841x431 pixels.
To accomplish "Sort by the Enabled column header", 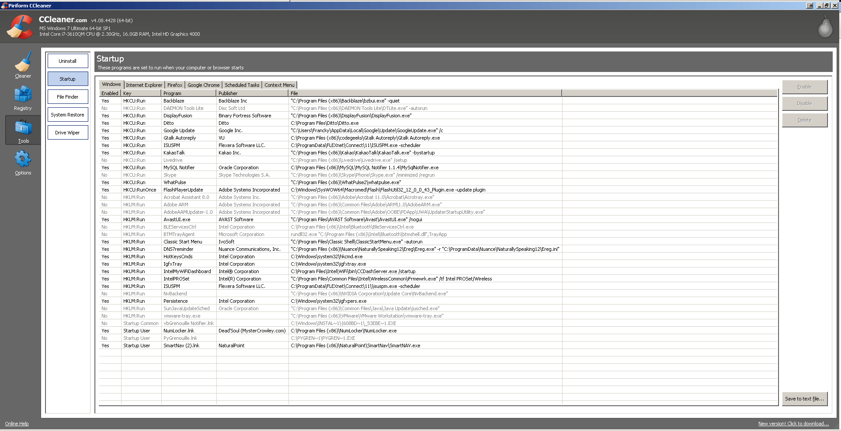I will 110,93.
